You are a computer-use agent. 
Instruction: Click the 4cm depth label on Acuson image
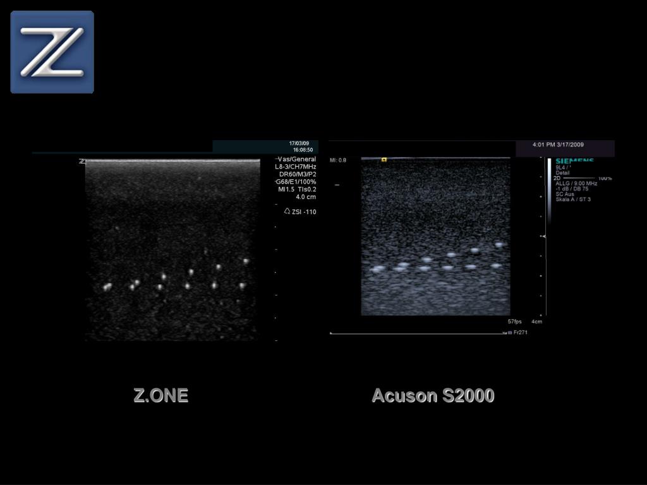(x=536, y=321)
